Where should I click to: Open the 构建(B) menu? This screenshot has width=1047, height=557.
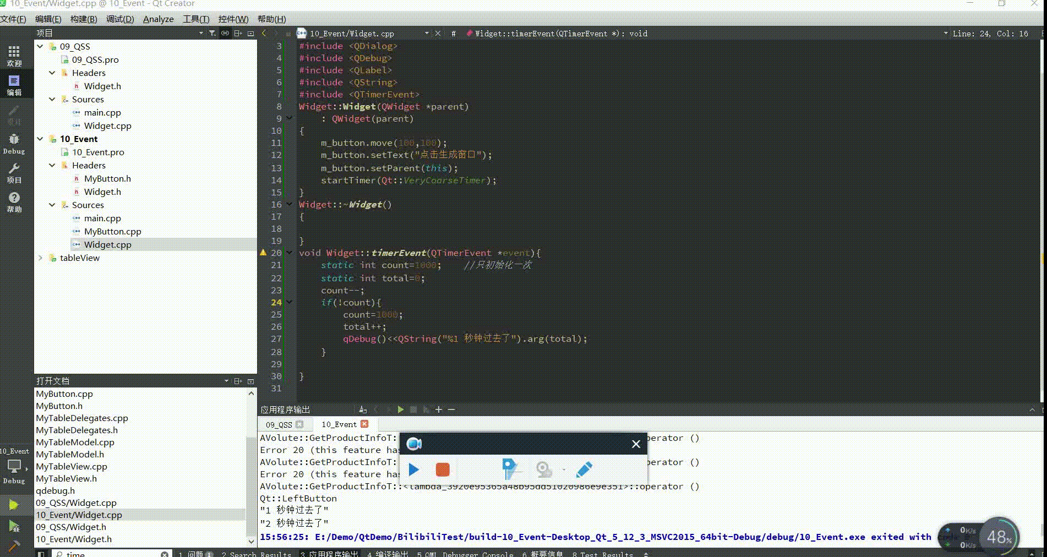pos(84,19)
